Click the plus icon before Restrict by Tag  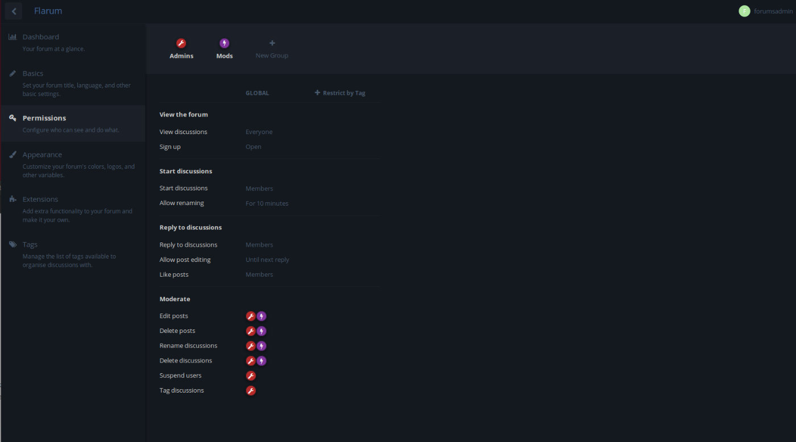317,93
